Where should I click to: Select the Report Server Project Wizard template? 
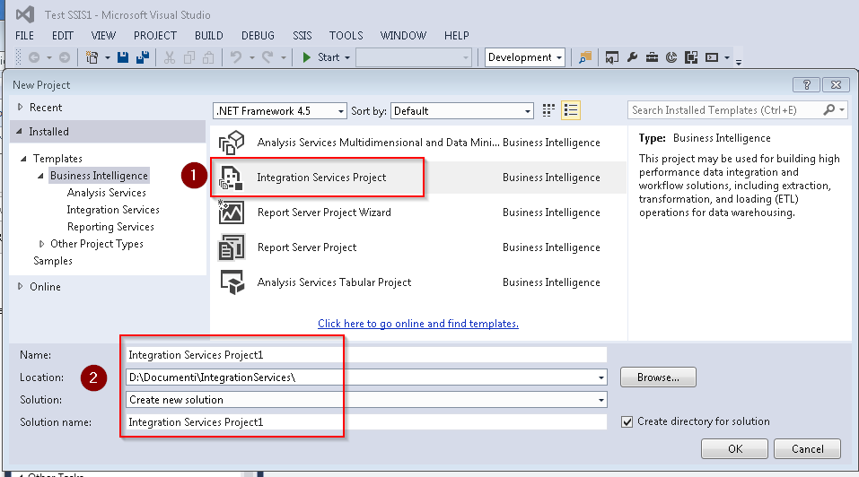(x=418, y=212)
